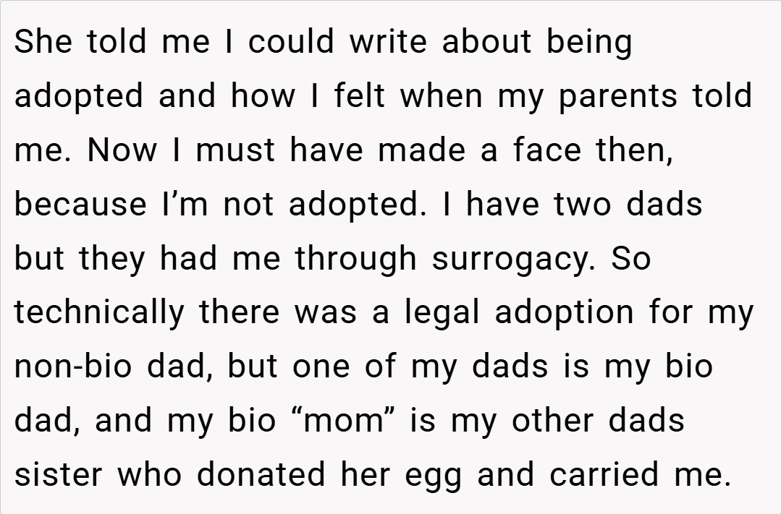This screenshot has width=781, height=514.
Task: Click the word "felt" in the second line
Action: (360, 96)
